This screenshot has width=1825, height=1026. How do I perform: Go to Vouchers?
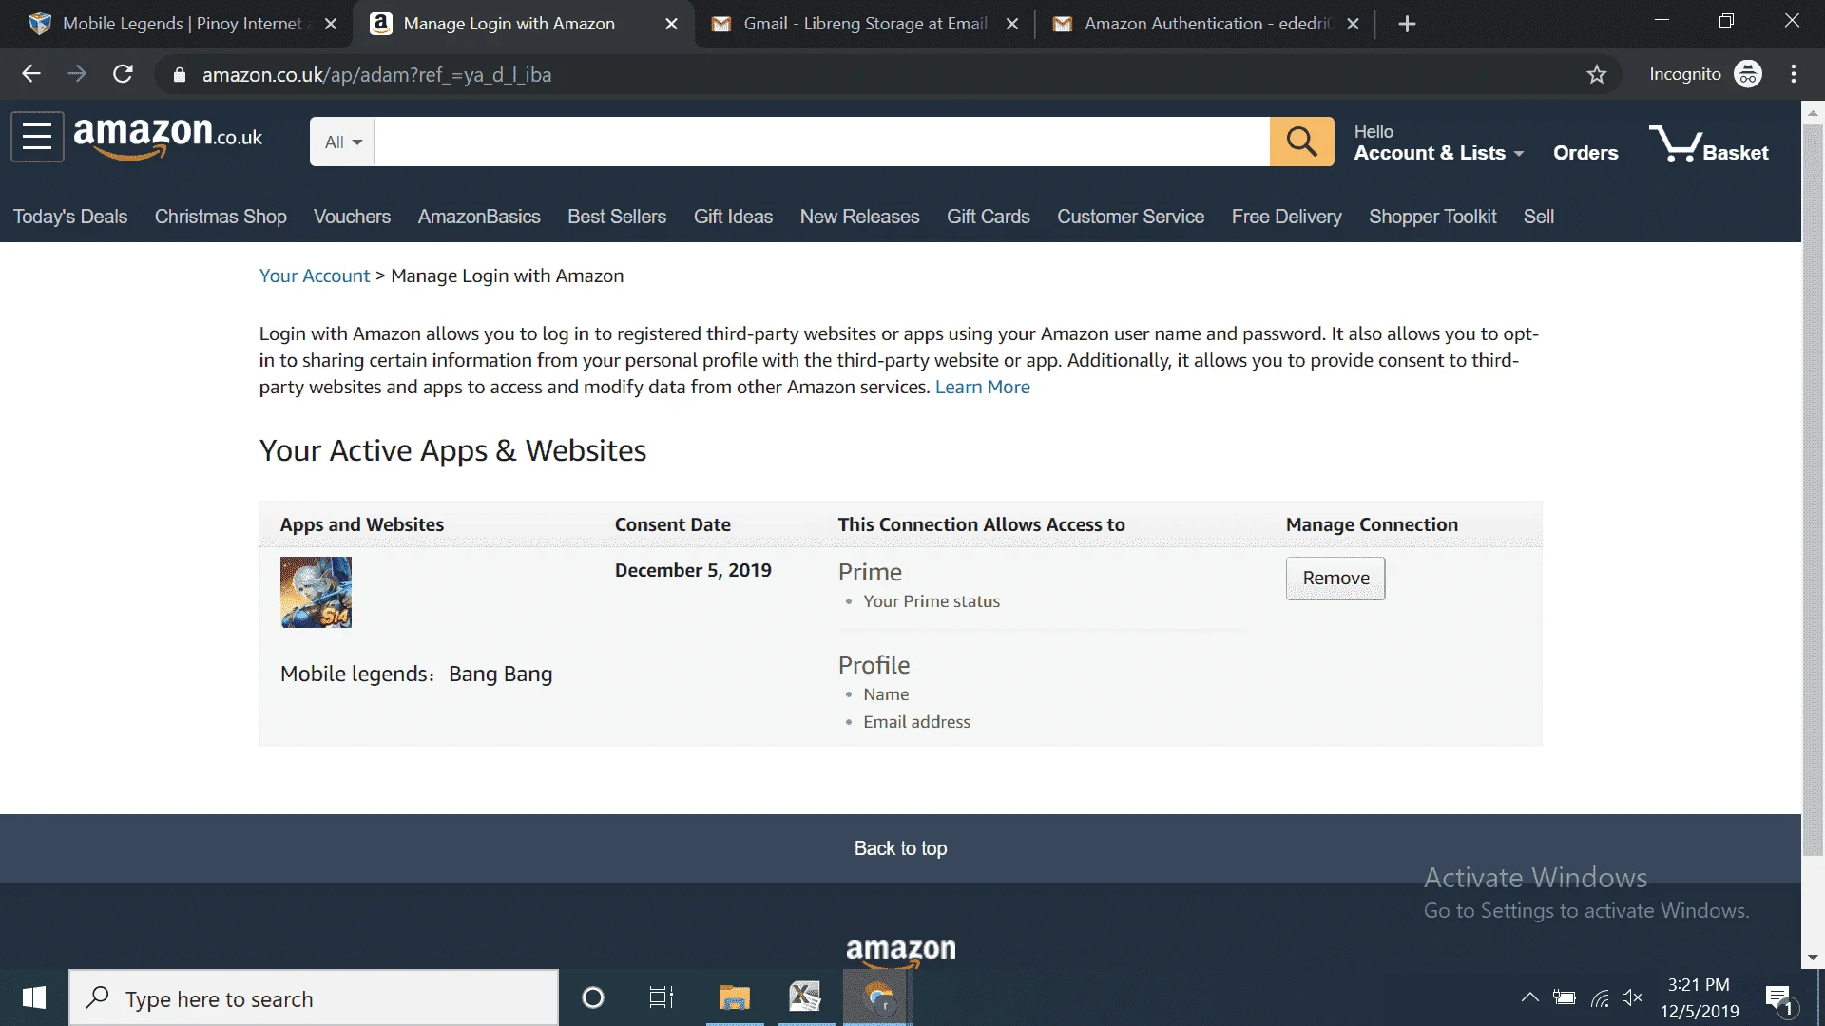point(352,217)
